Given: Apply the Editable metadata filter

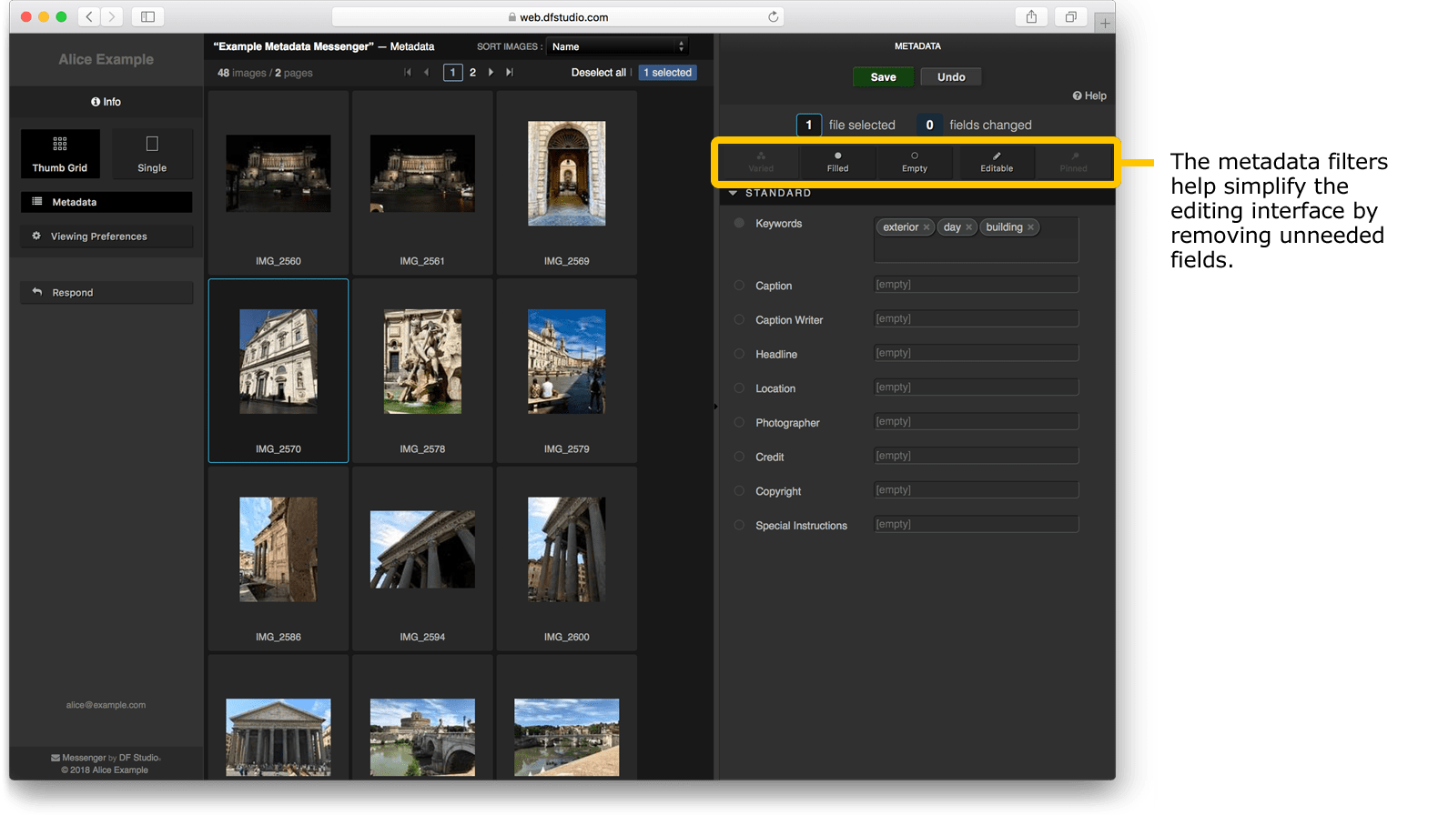Looking at the screenshot, I should click(997, 162).
